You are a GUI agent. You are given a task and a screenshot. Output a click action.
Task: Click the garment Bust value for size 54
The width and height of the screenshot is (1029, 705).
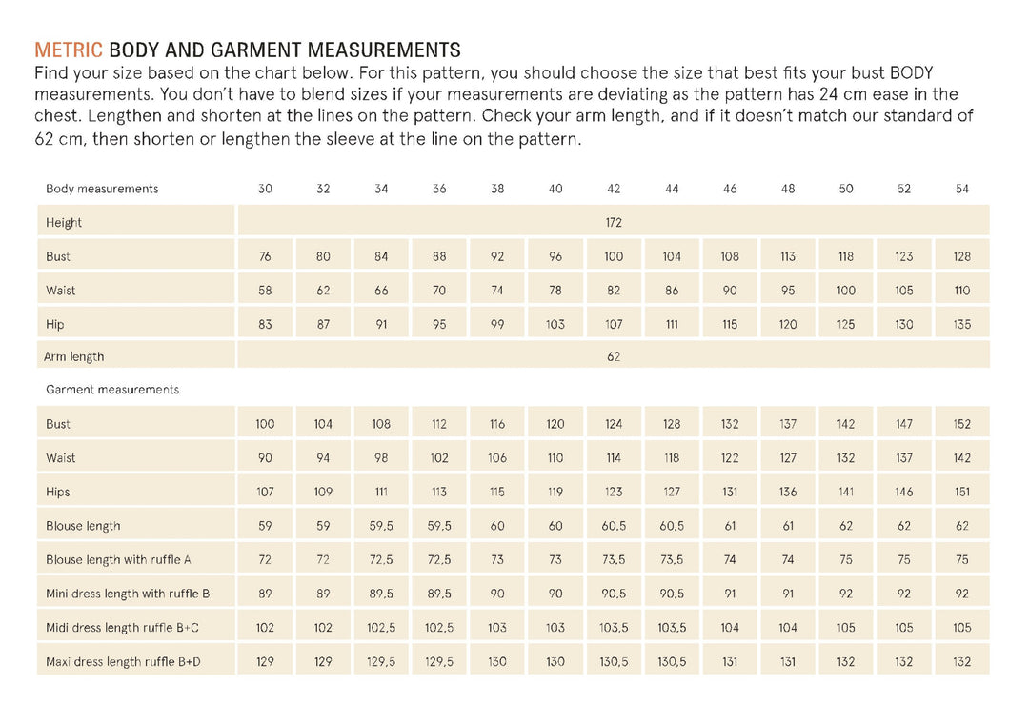click(x=962, y=424)
